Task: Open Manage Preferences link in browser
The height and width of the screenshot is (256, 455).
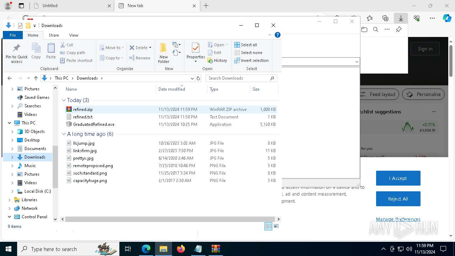Action: pyautogui.click(x=398, y=219)
